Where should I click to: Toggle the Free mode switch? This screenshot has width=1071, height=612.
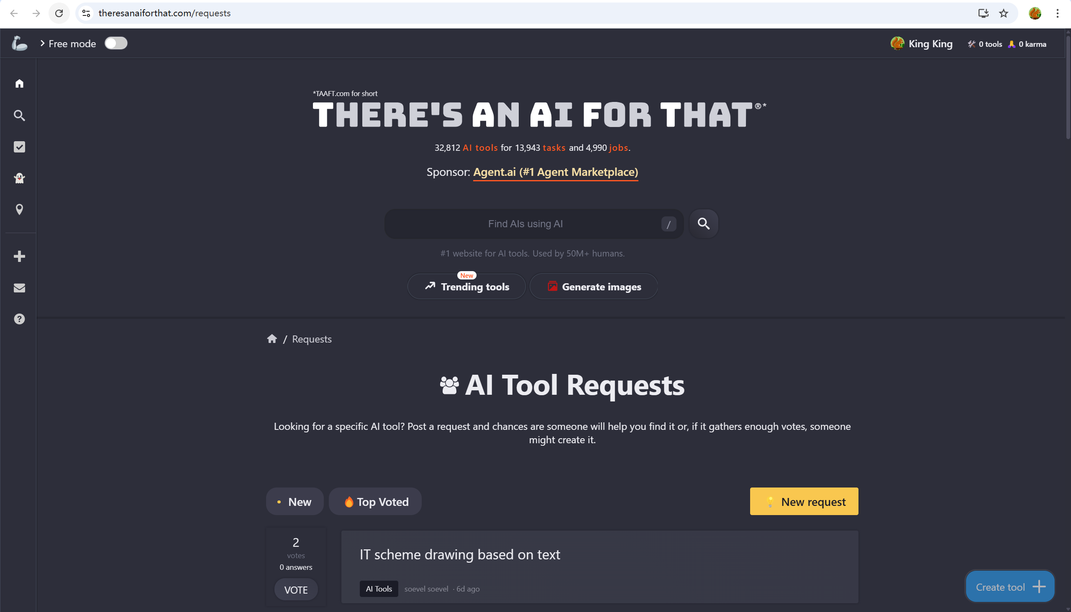pyautogui.click(x=116, y=43)
